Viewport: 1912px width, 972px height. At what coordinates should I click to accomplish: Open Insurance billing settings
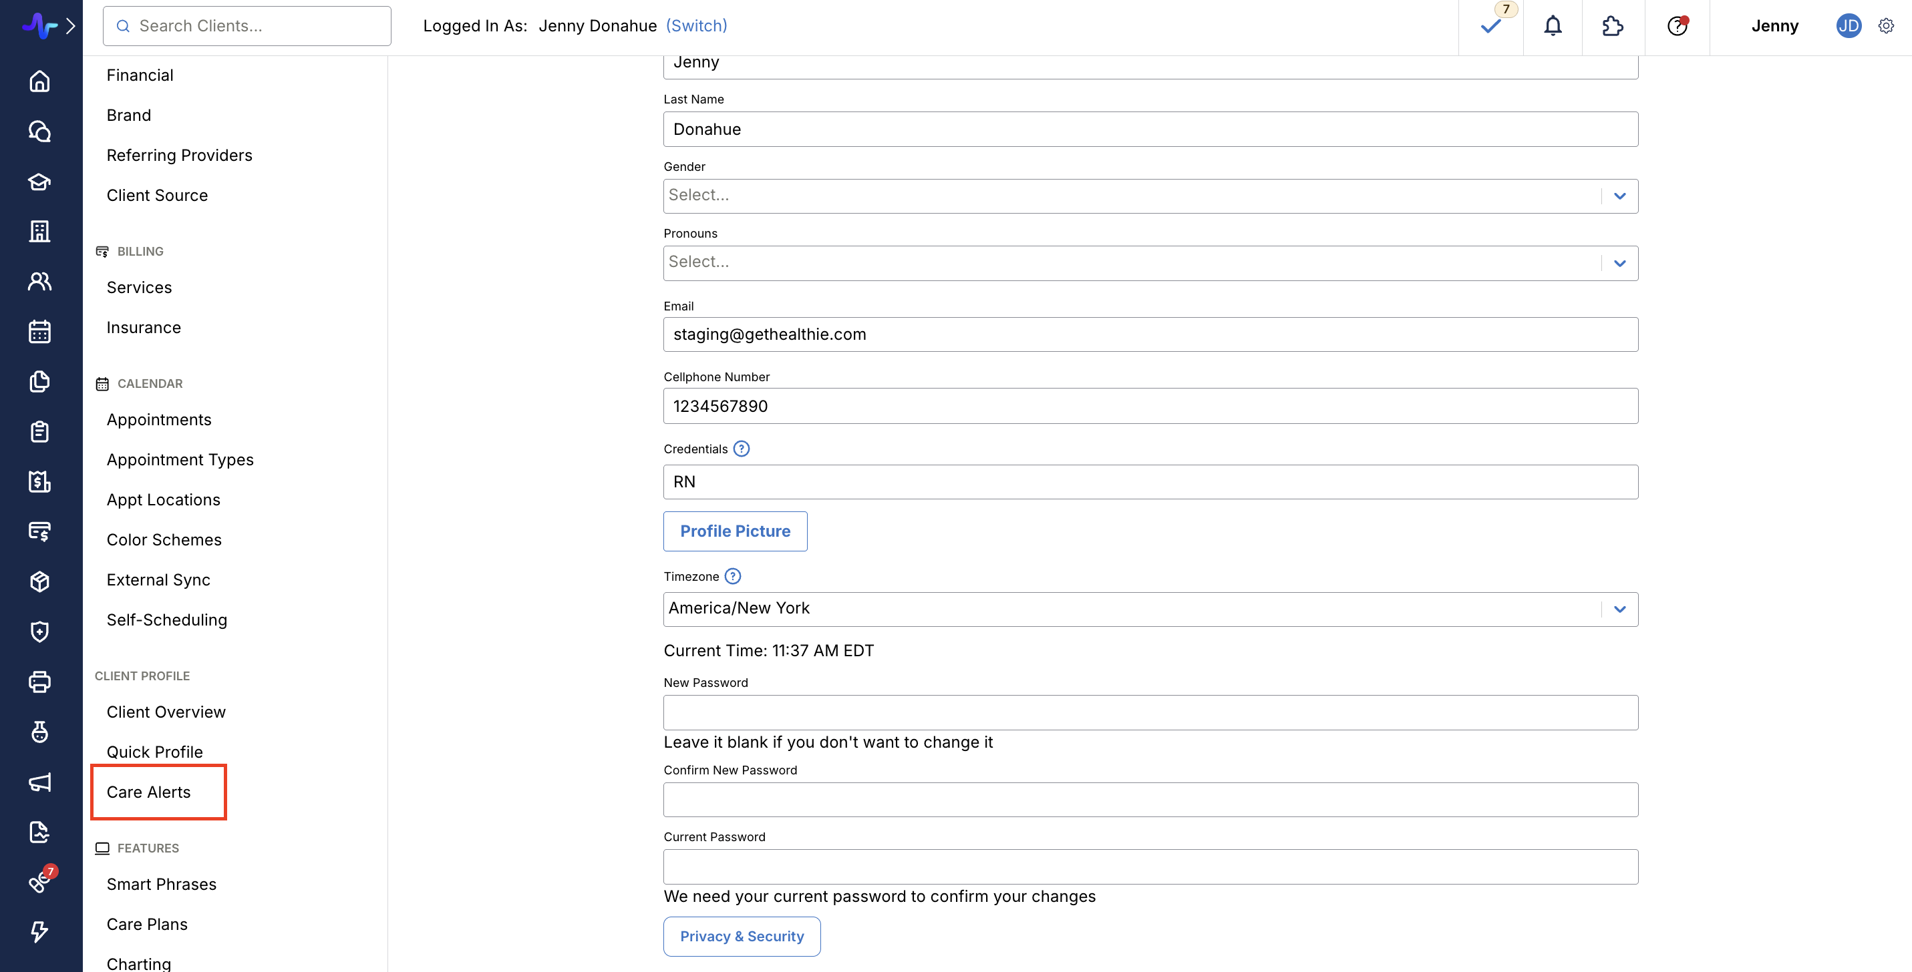pyautogui.click(x=143, y=327)
